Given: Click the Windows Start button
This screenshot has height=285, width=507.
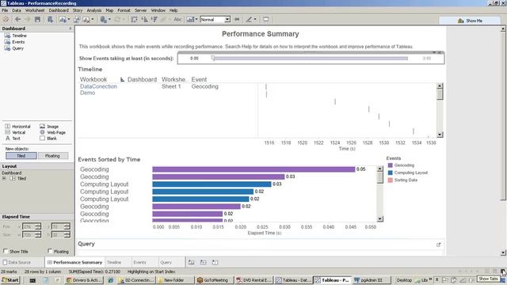Looking at the screenshot, I should coord(10,280).
